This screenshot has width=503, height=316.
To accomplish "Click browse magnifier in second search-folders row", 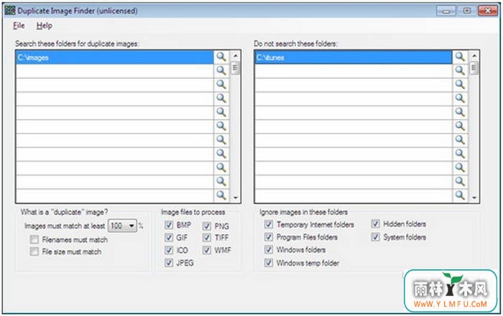I will [x=221, y=70].
